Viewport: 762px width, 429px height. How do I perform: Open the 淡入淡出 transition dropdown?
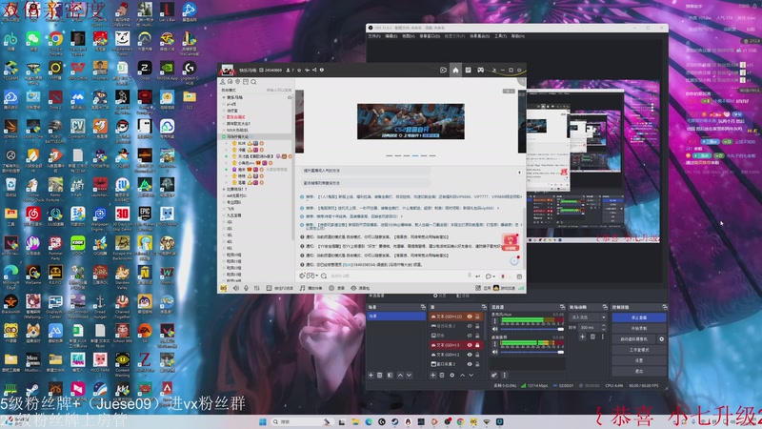(x=589, y=317)
